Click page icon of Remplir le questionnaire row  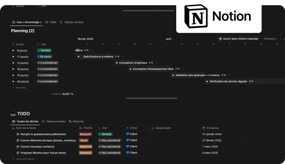click(x=18, y=134)
